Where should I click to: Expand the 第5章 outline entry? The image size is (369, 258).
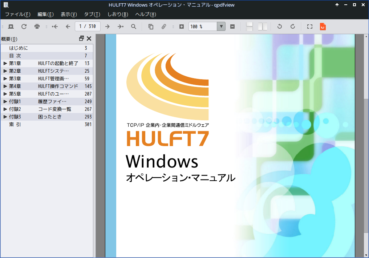(x=5, y=94)
